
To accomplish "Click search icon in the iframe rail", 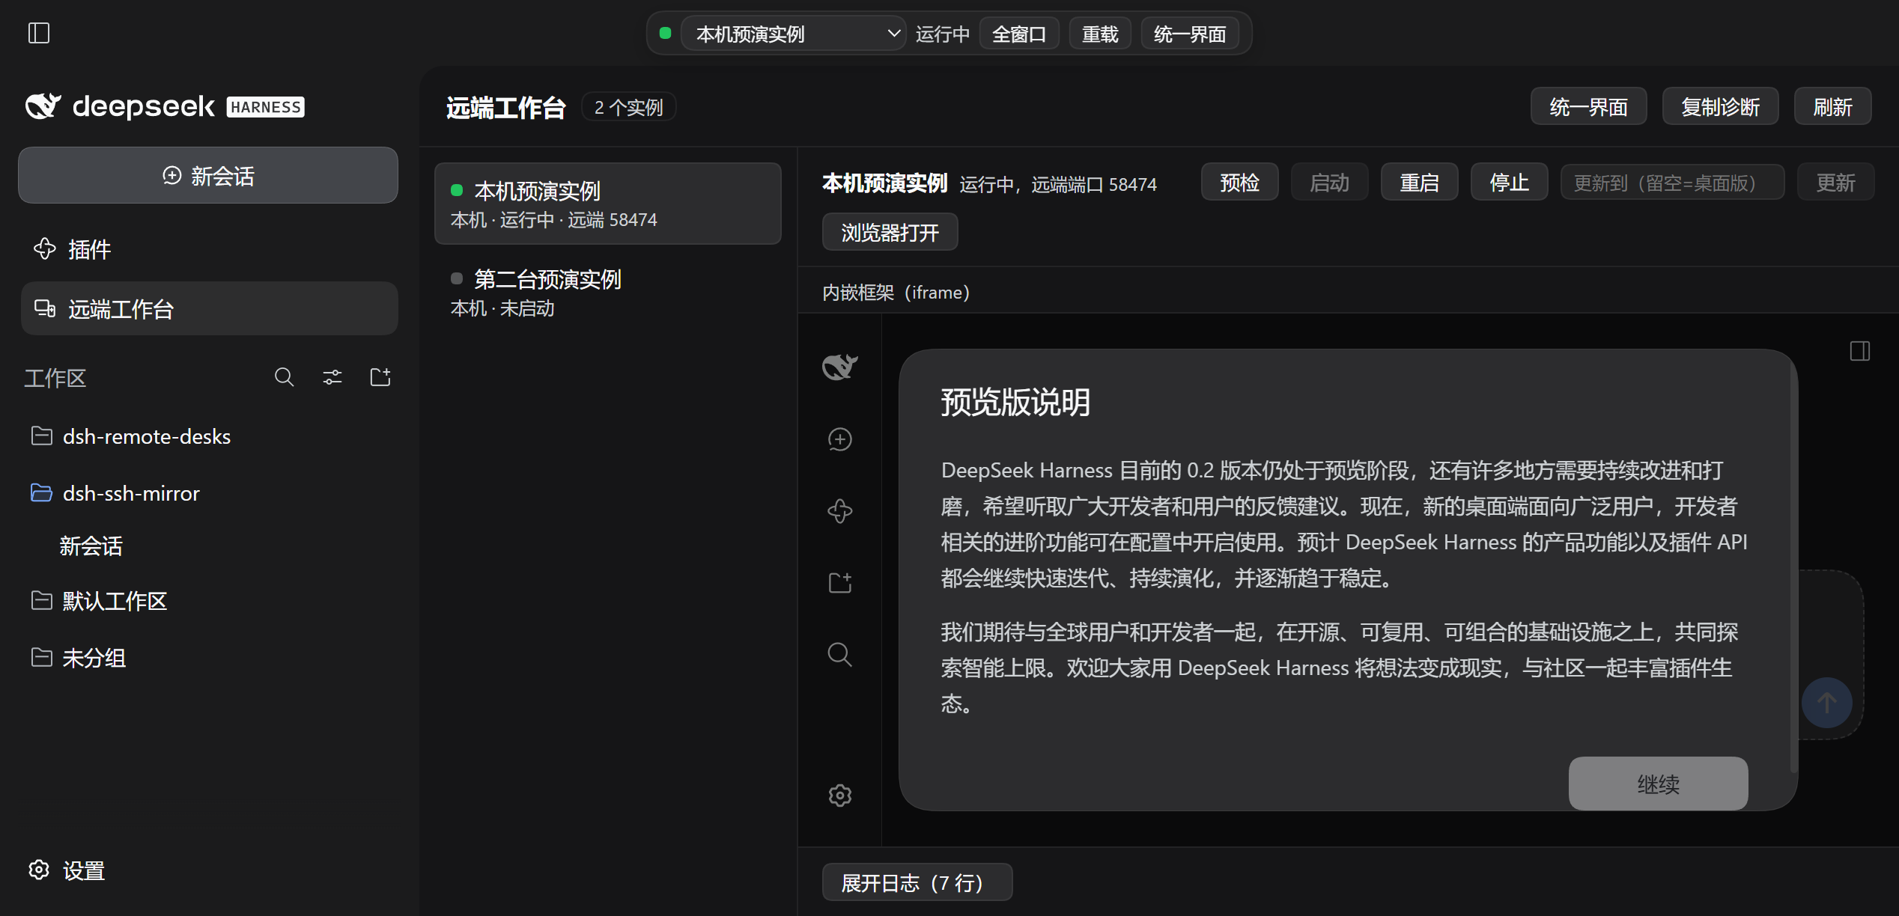I will pos(840,655).
